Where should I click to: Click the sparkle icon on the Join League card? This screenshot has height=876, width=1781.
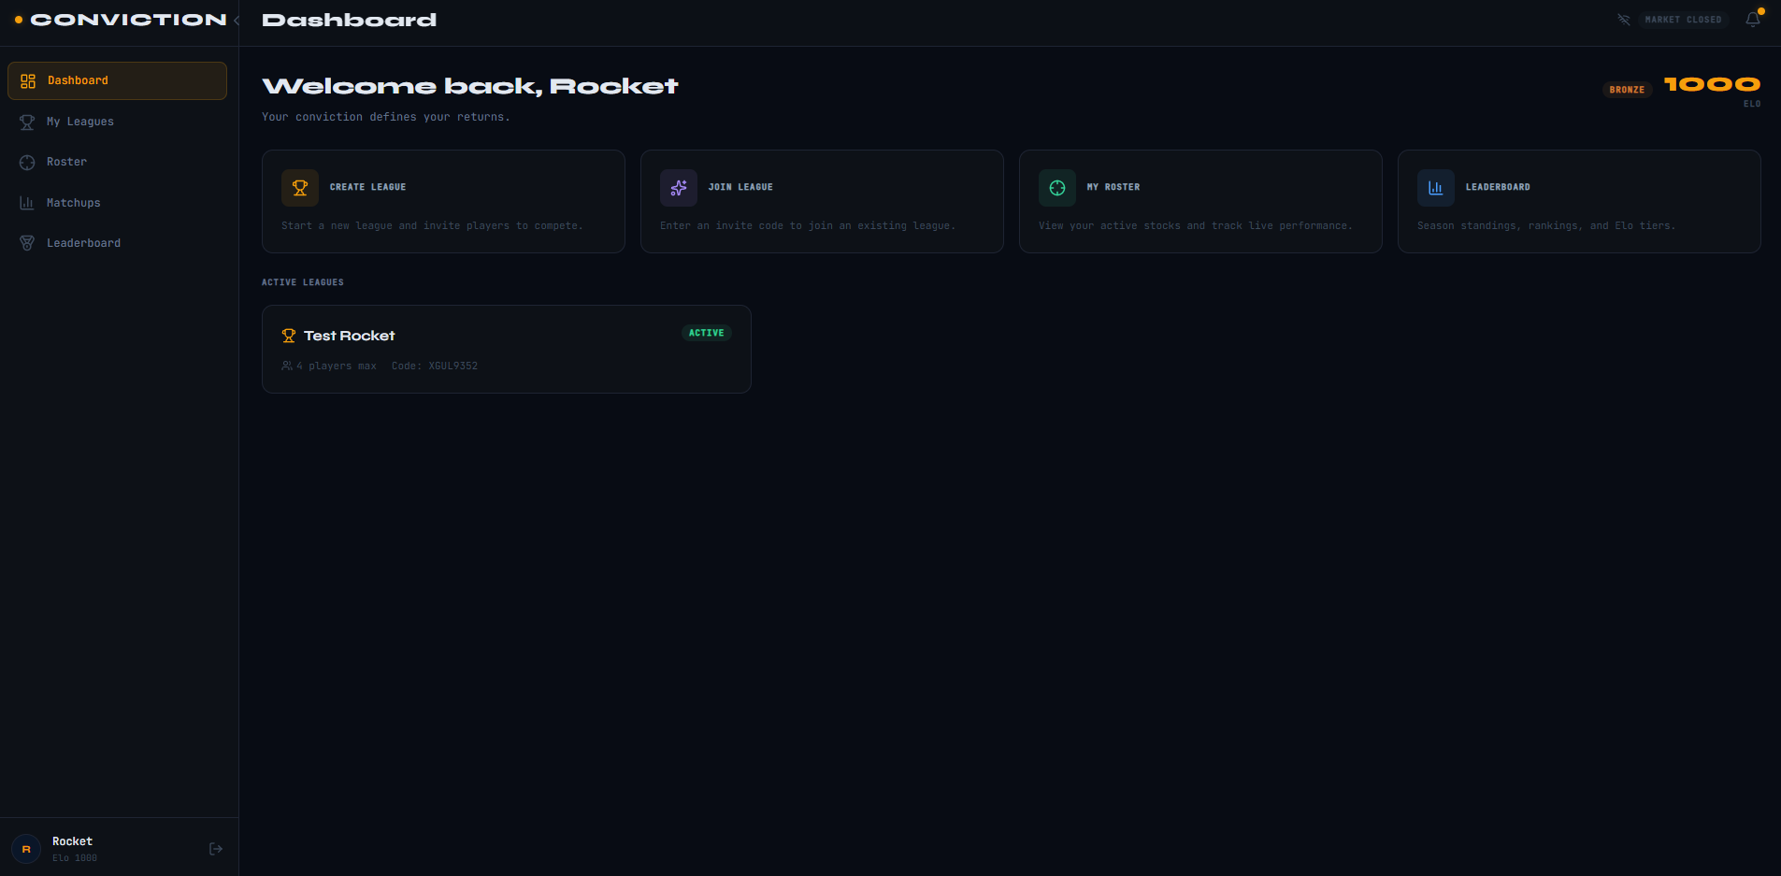click(679, 187)
